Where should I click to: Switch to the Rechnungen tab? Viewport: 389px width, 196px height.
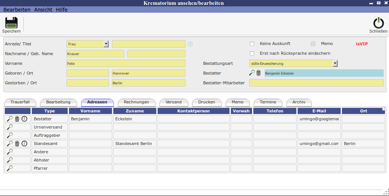pyautogui.click(x=136, y=102)
